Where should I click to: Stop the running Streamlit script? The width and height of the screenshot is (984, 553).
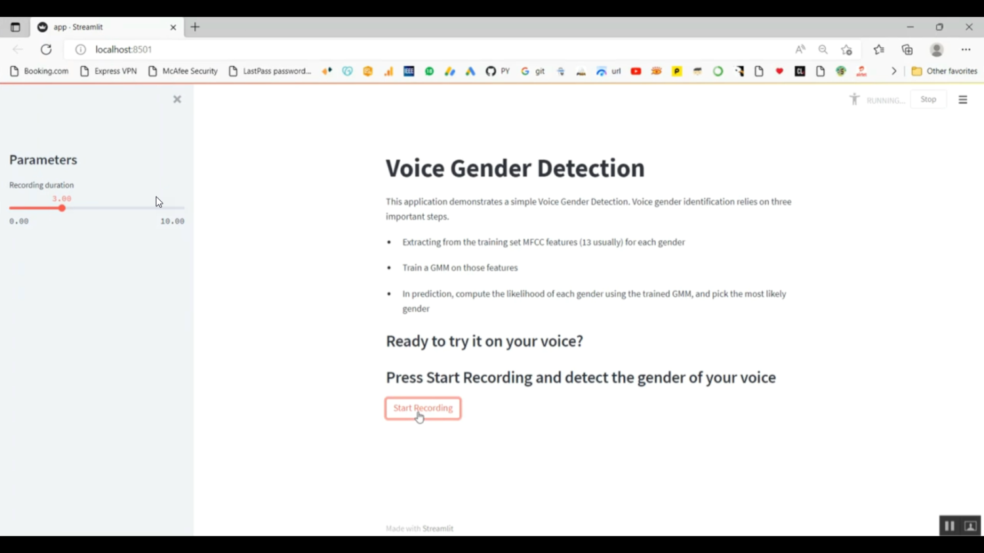[x=928, y=100]
